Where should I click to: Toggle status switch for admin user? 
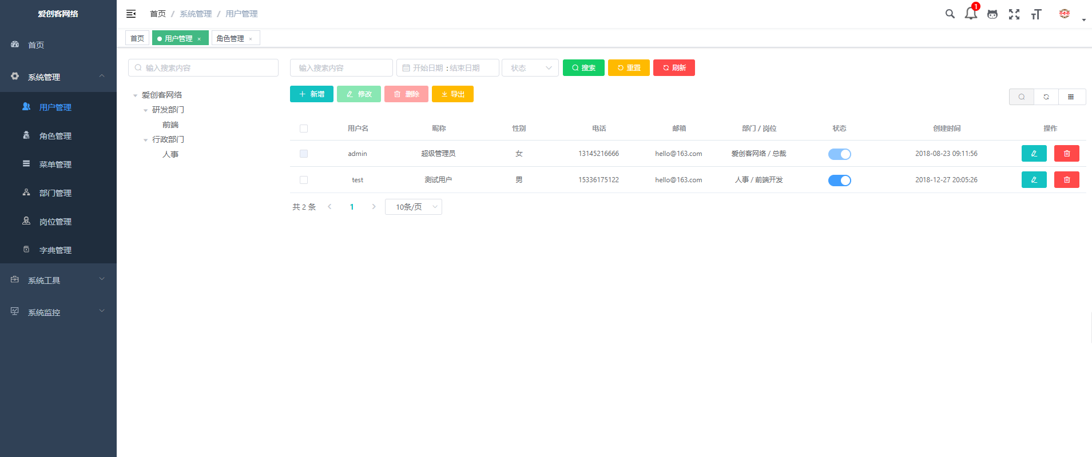coord(840,154)
